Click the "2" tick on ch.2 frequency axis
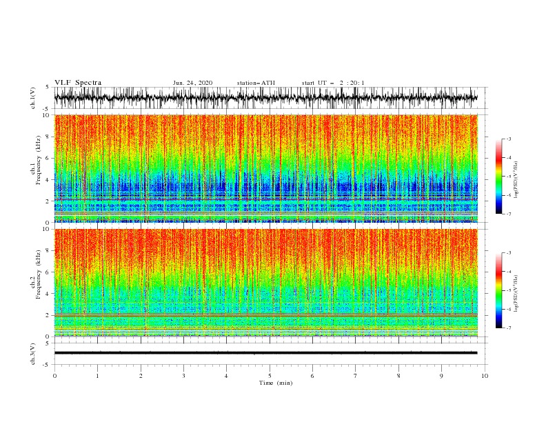This screenshot has height=422, width=546. [x=48, y=315]
